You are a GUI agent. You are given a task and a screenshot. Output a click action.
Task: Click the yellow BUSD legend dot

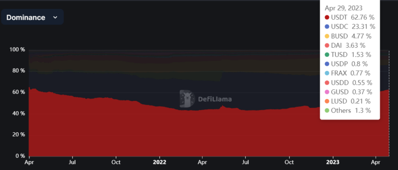click(x=327, y=36)
